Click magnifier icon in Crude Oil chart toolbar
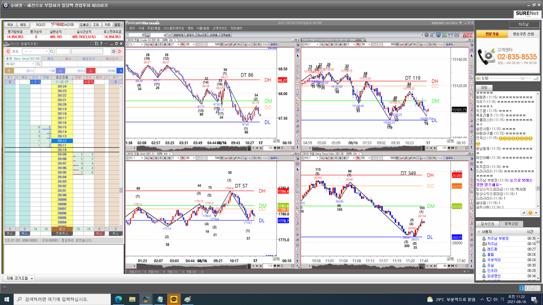The width and height of the screenshot is (543, 305). [146, 44]
